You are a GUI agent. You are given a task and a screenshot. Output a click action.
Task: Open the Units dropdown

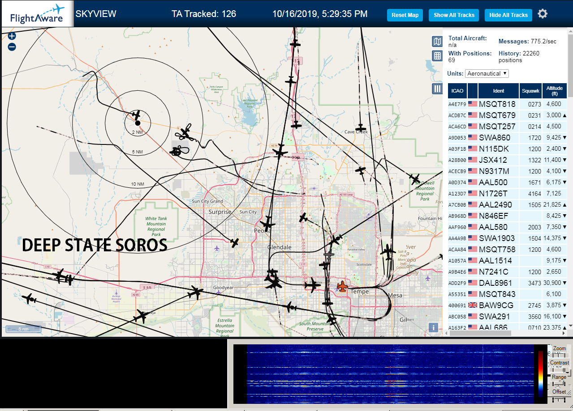[487, 73]
